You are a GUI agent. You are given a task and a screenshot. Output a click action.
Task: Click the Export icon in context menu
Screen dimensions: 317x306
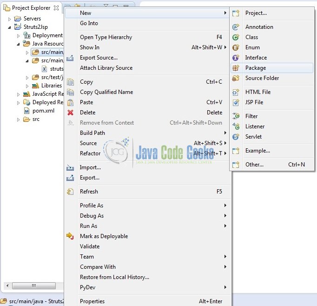click(x=70, y=178)
